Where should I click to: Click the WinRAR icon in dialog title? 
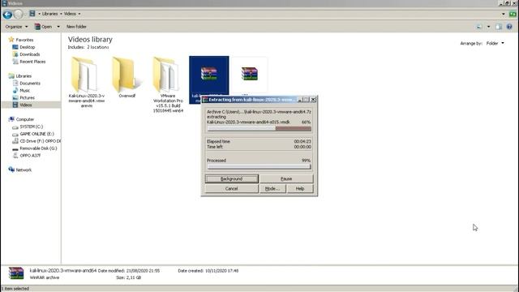[x=205, y=99]
